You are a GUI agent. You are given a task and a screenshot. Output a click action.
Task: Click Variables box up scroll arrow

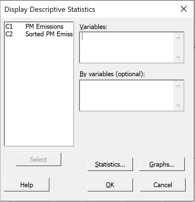click(178, 38)
